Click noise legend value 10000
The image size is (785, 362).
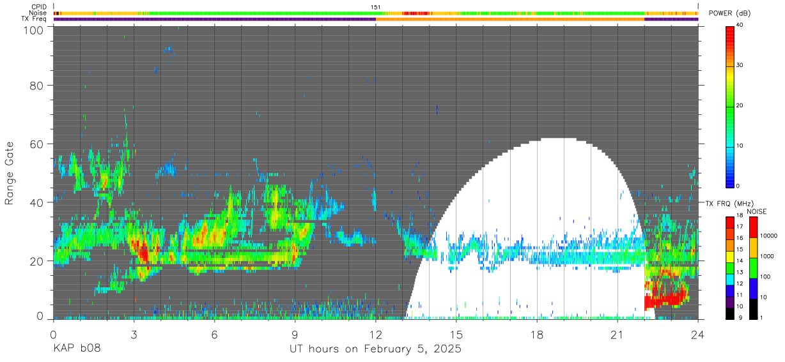click(x=769, y=236)
